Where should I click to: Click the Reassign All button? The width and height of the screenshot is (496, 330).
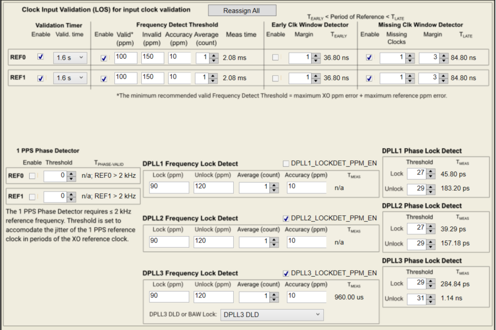(241, 10)
